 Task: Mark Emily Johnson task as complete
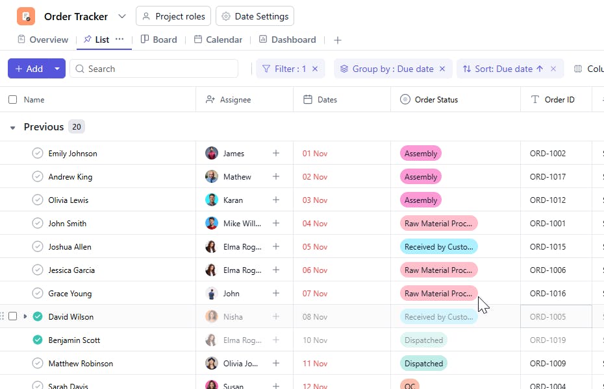coord(38,154)
